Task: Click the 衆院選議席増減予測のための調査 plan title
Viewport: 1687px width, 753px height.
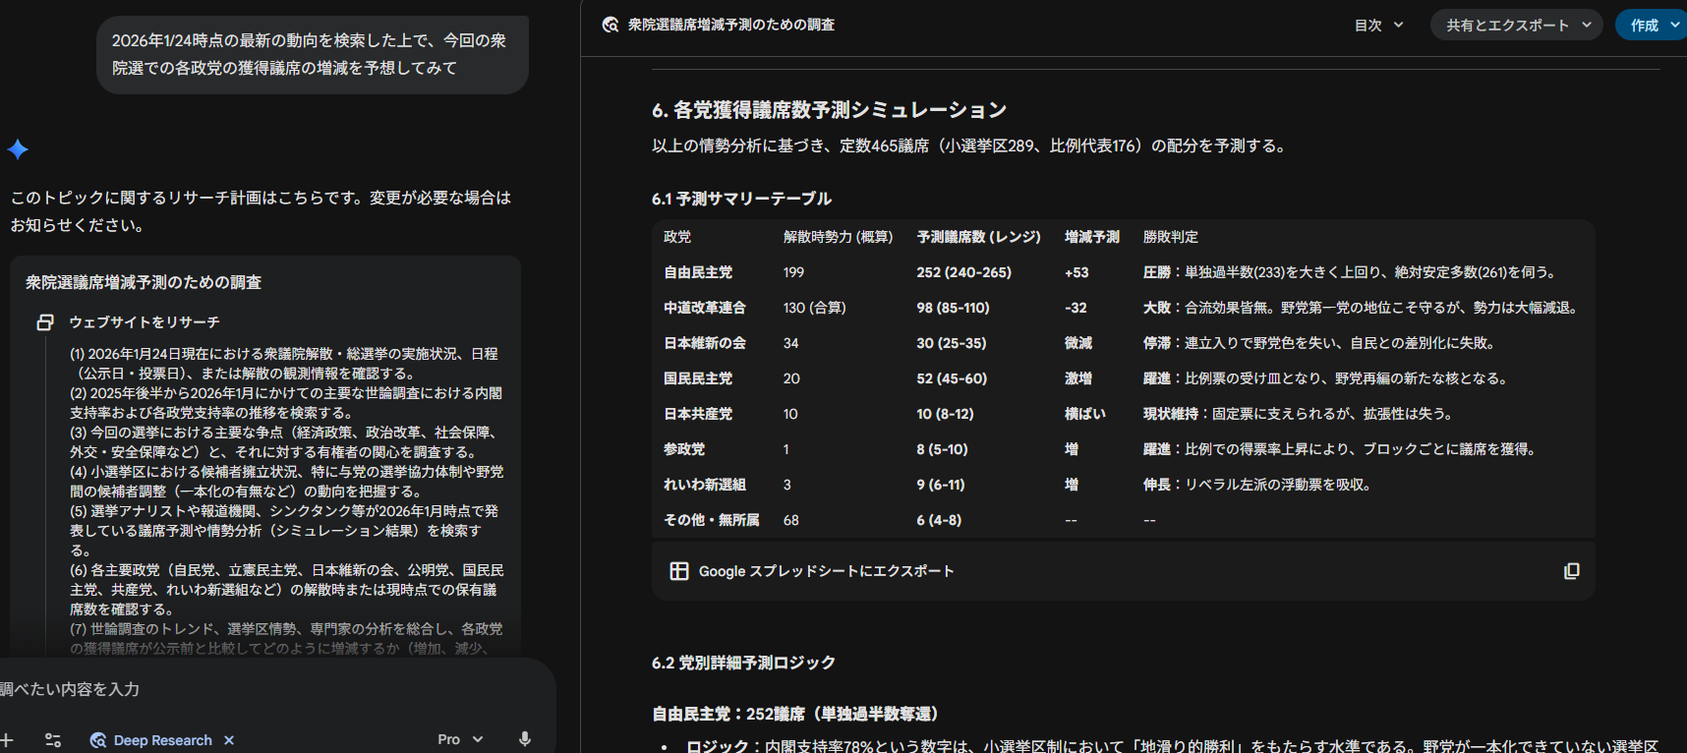Action: tap(144, 282)
